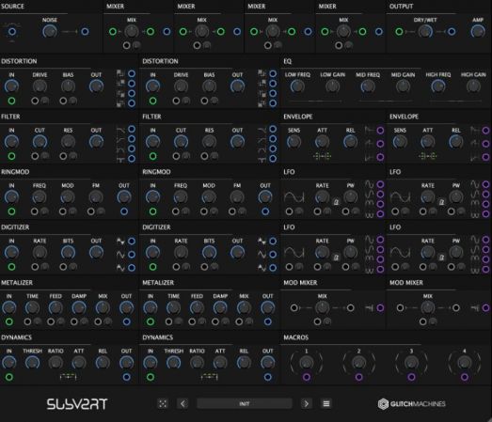The height and width of the screenshot is (422, 492).
Task: Click the top output jack of left DIGITIZER
Action: pyautogui.click(x=132, y=241)
